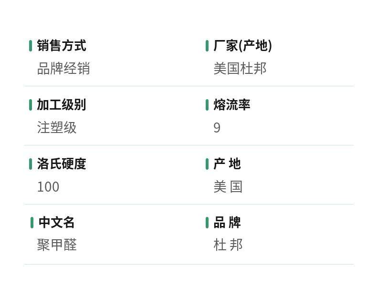This screenshot has height=286, width=377.
Task: Click green marker beside 熔流率
Action: (x=207, y=105)
